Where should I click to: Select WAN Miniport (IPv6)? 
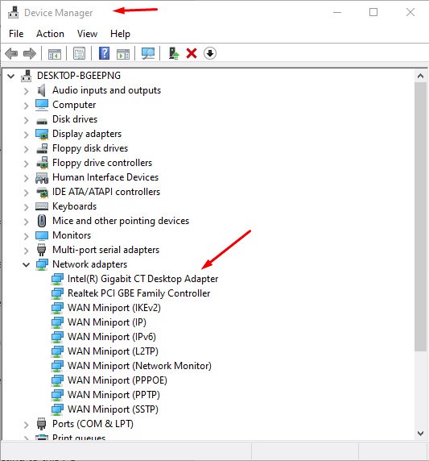pos(112,337)
